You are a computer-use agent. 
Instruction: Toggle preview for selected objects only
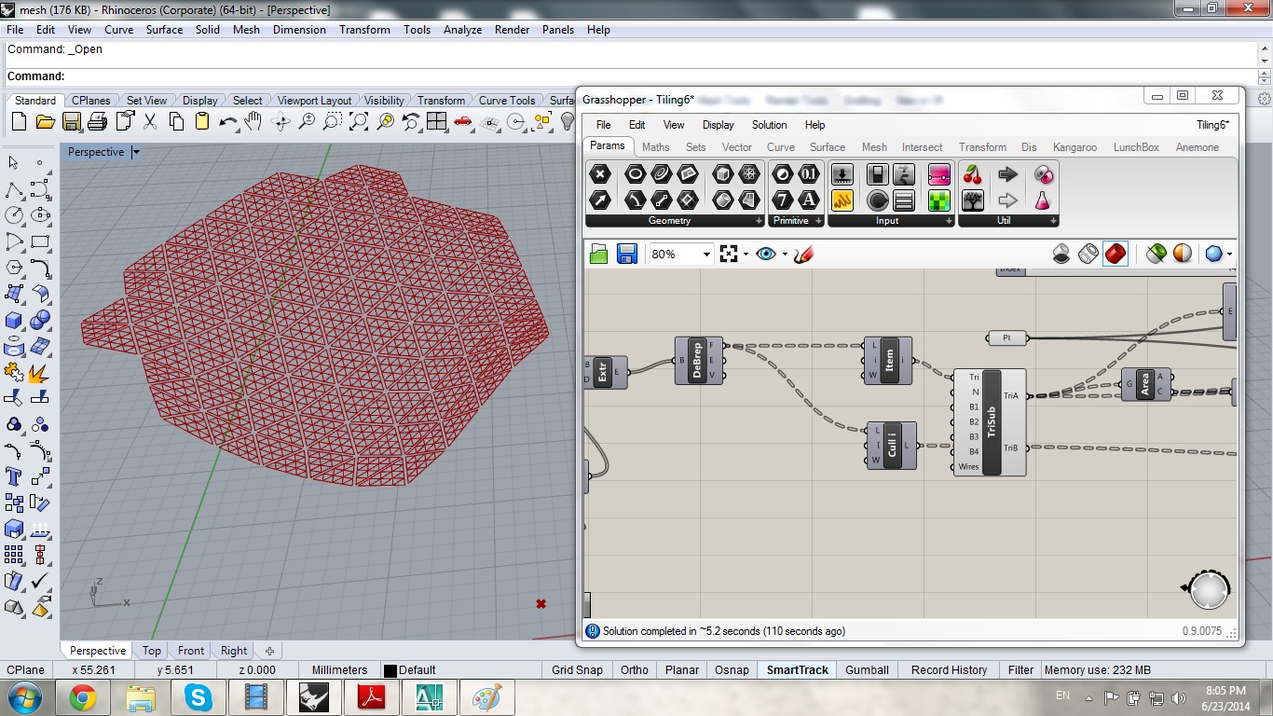coord(1157,254)
